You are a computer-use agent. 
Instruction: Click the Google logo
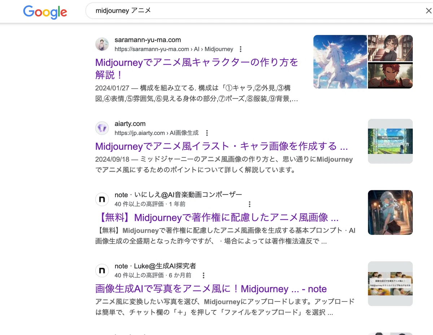[45, 12]
